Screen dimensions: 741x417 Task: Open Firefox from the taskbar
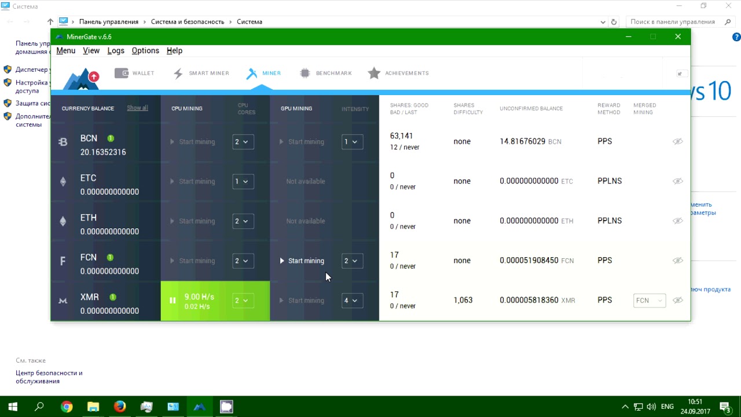click(x=120, y=407)
